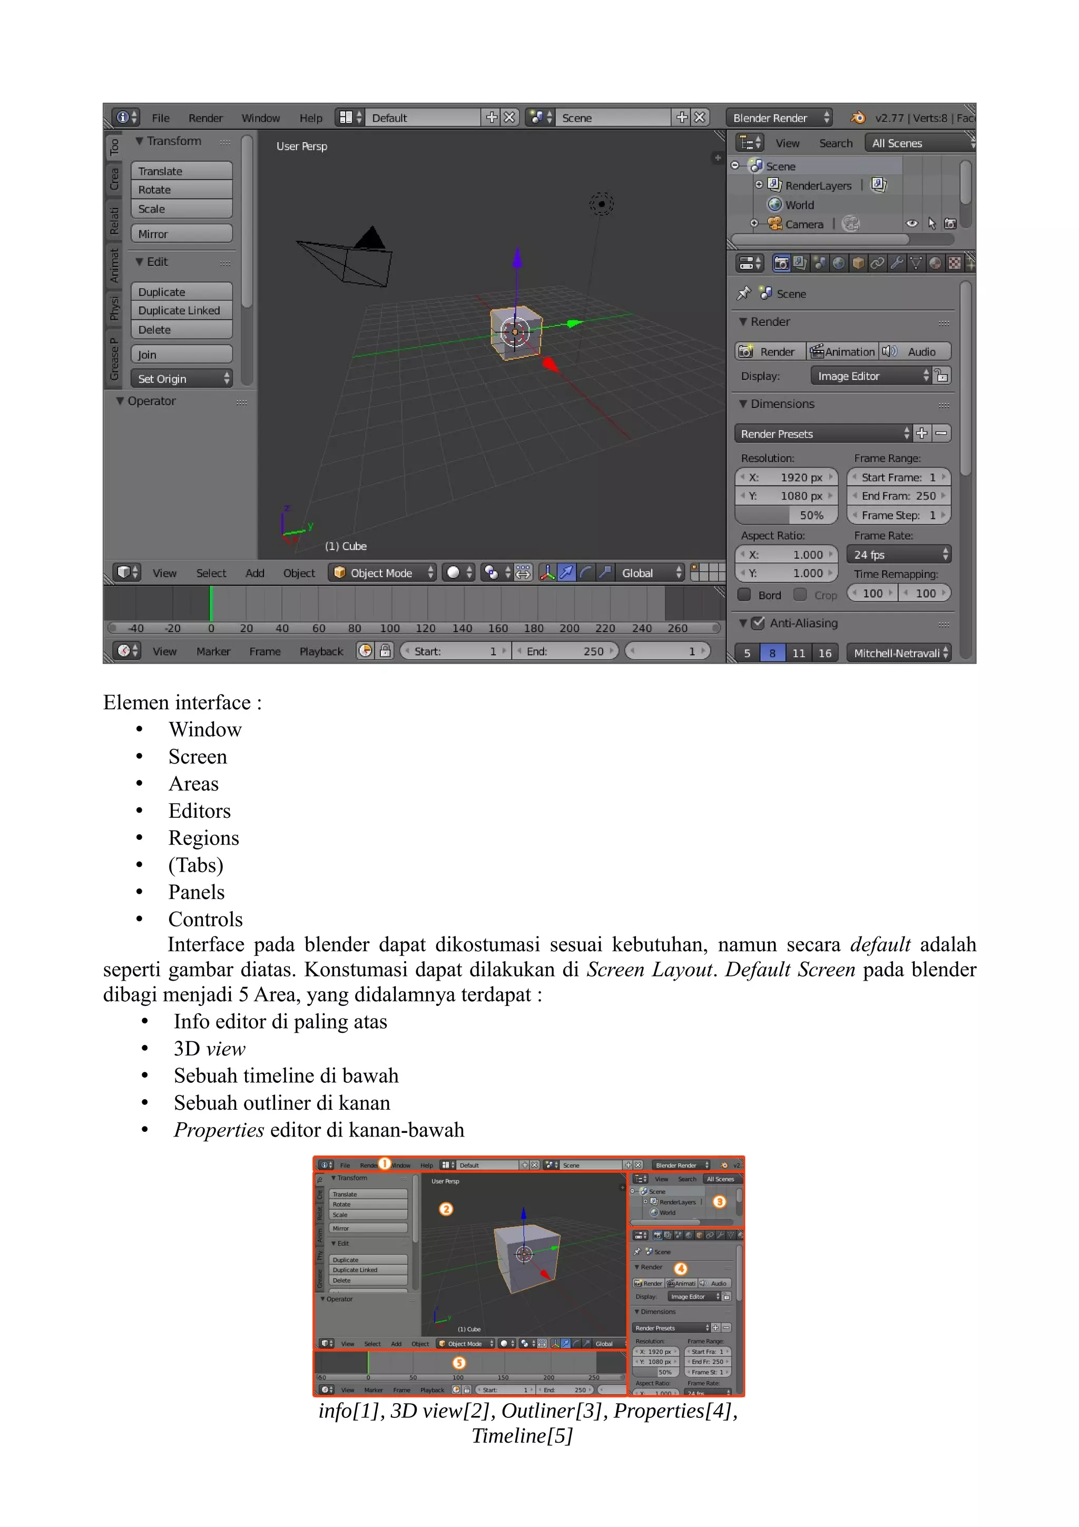Toggle the rotate manipulator arc button
The height and width of the screenshot is (1527, 1079).
click(586, 572)
